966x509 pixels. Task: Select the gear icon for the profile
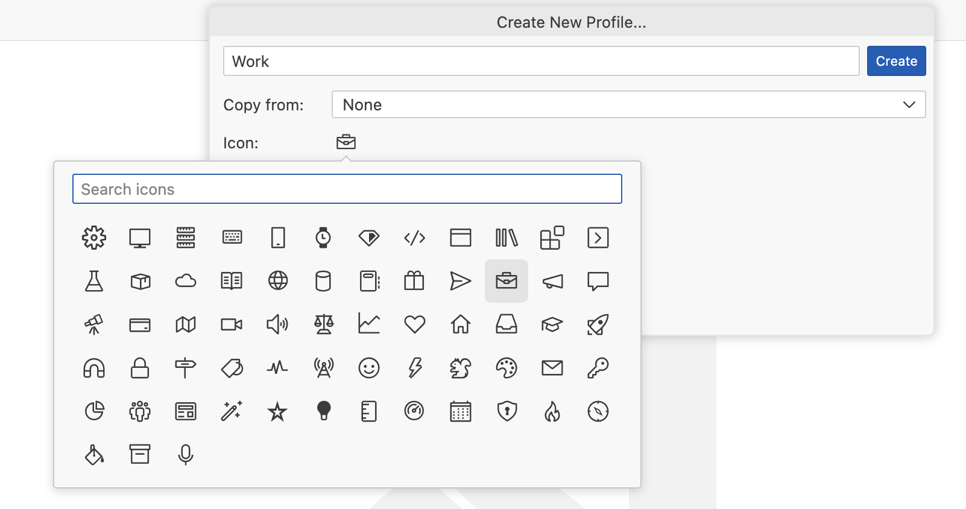(x=94, y=238)
